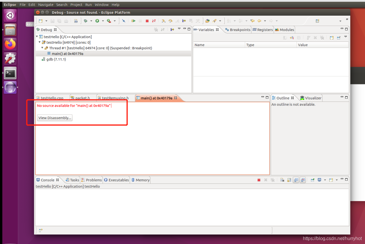Image resolution: width=365 pixels, height=244 pixels.
Task: Open a new console with the console icon
Action: [x=331, y=180]
